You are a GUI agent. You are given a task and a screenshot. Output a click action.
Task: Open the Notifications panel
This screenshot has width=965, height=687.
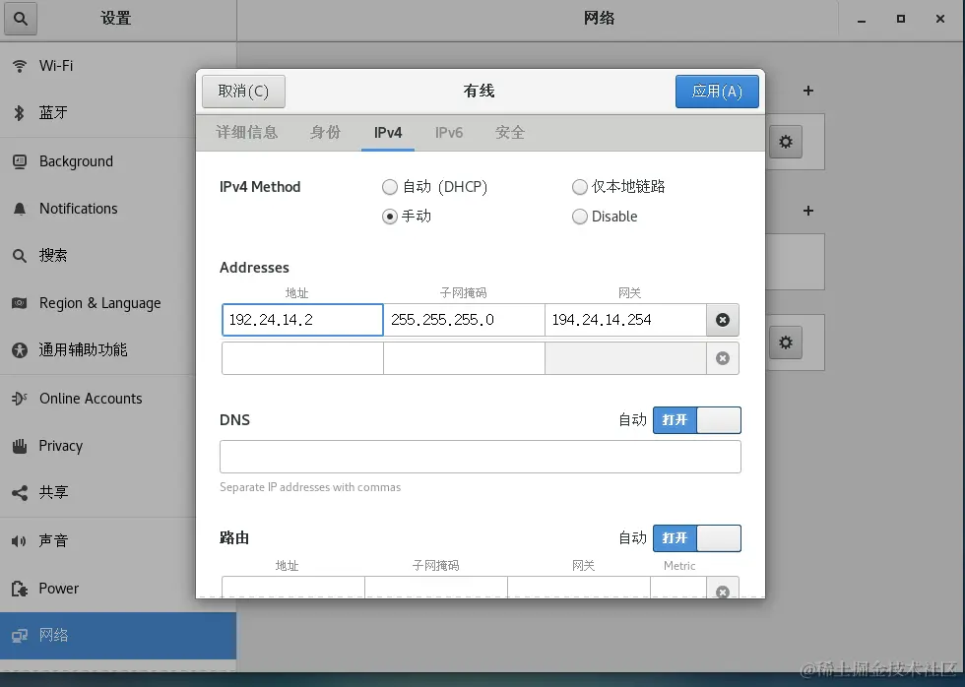click(x=118, y=209)
